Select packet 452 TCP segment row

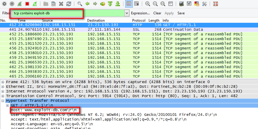tap(129, 34)
